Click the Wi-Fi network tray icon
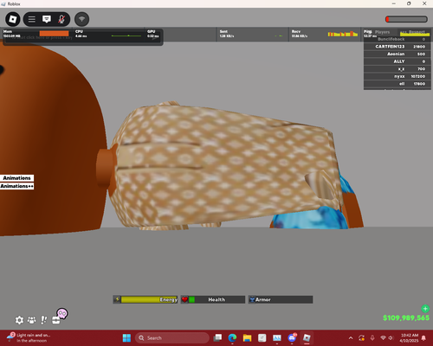 (383, 338)
